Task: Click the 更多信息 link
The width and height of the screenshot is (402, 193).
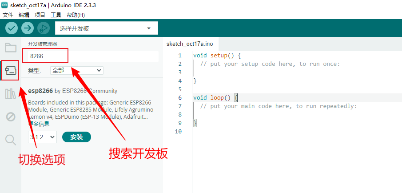Action: (x=39, y=124)
